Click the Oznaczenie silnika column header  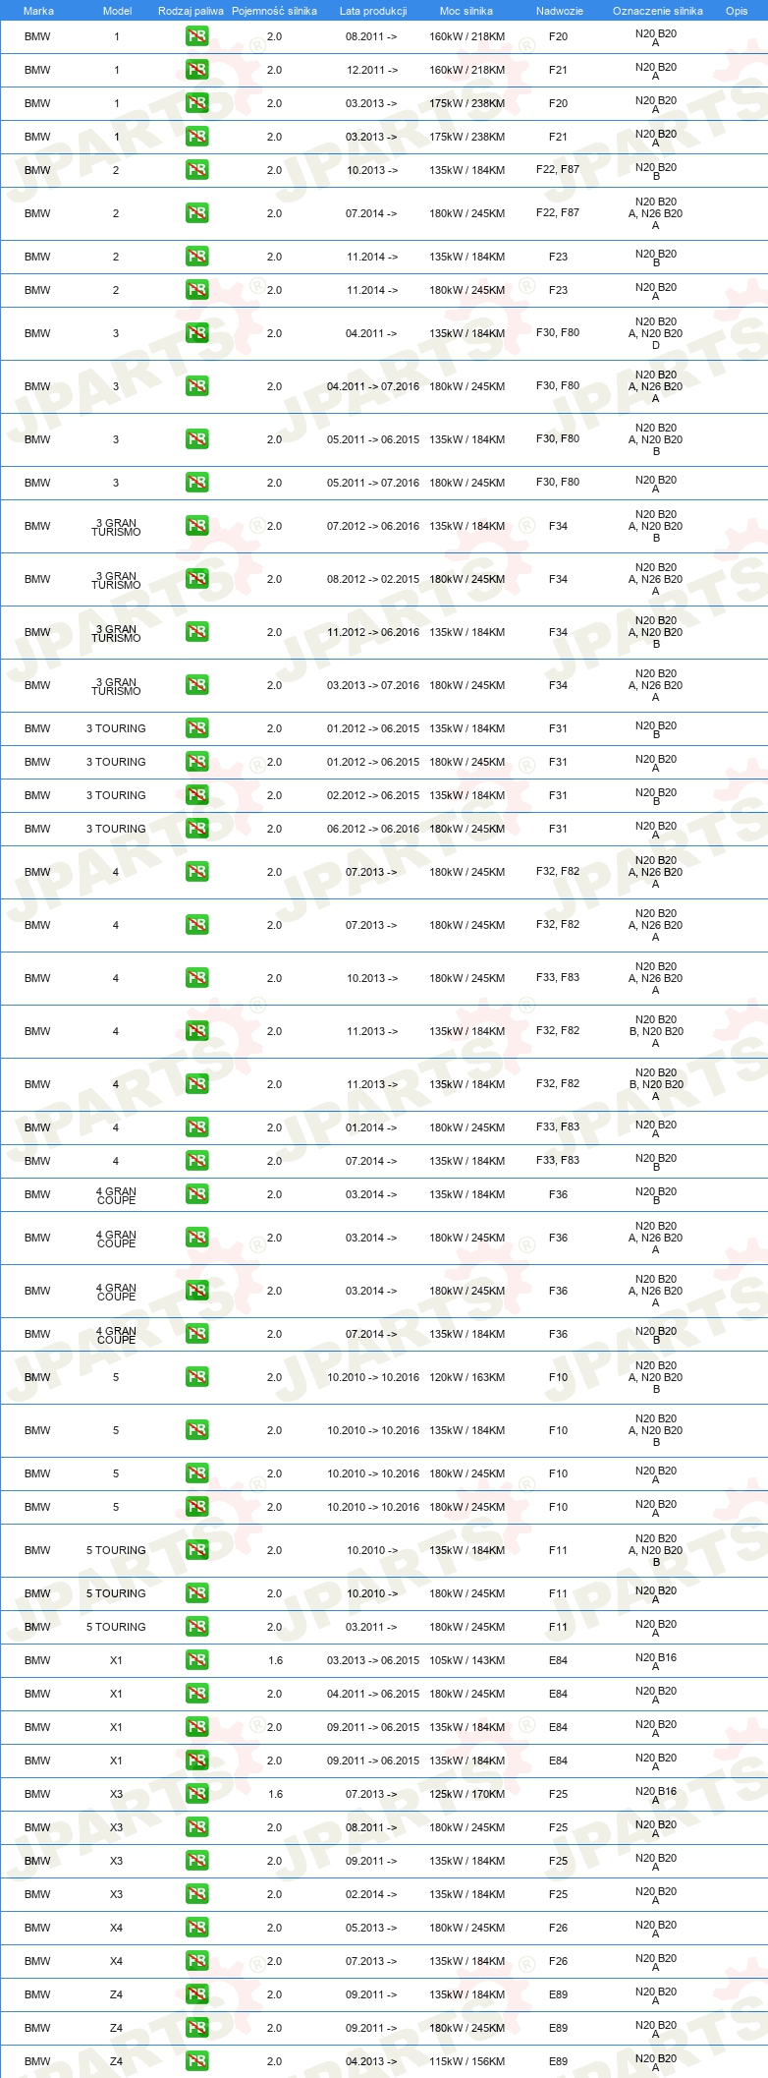pyautogui.click(x=657, y=11)
